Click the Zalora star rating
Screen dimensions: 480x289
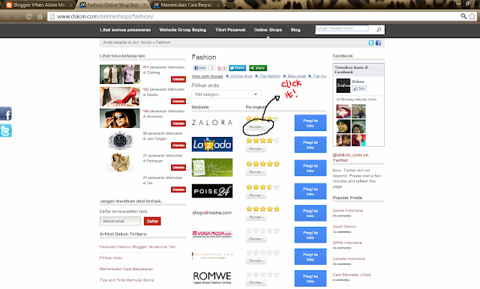[262, 118]
